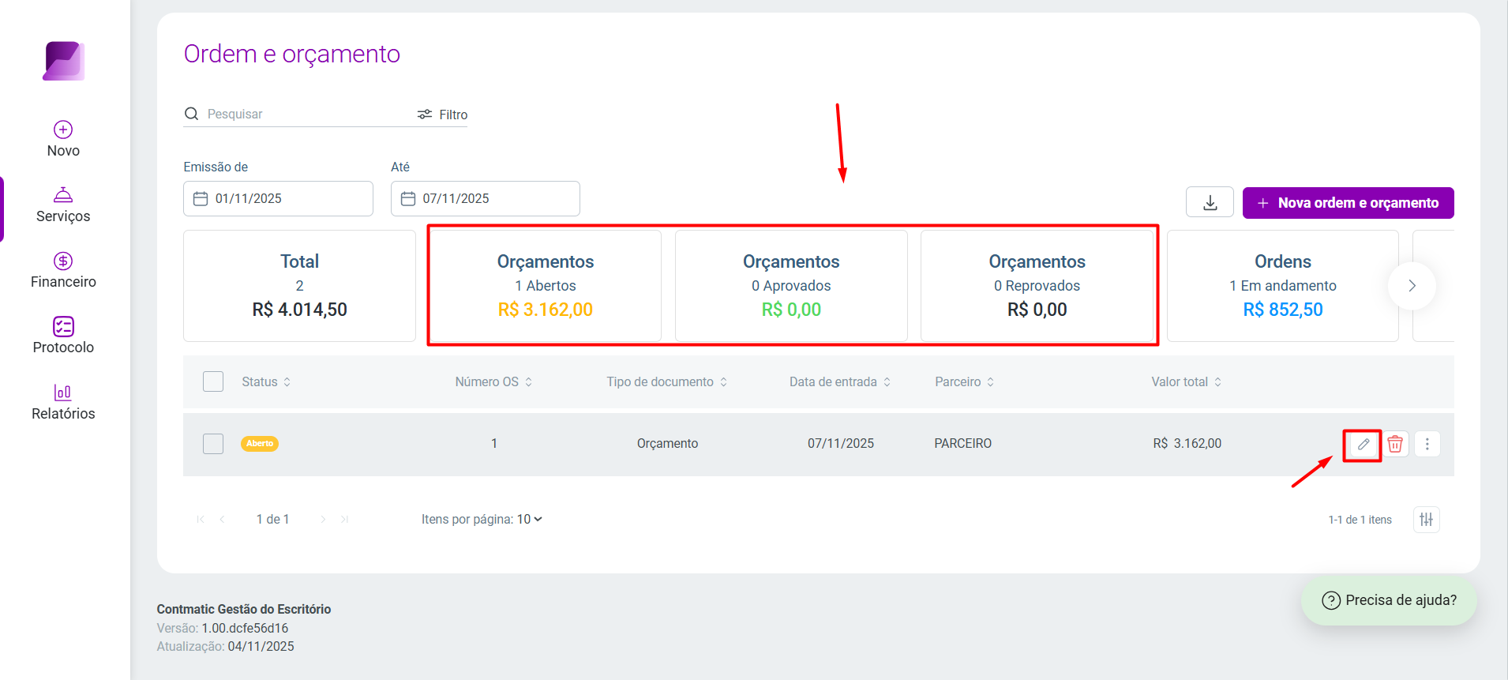This screenshot has width=1508, height=680.
Task: Open the Novo menu
Action: tap(63, 139)
